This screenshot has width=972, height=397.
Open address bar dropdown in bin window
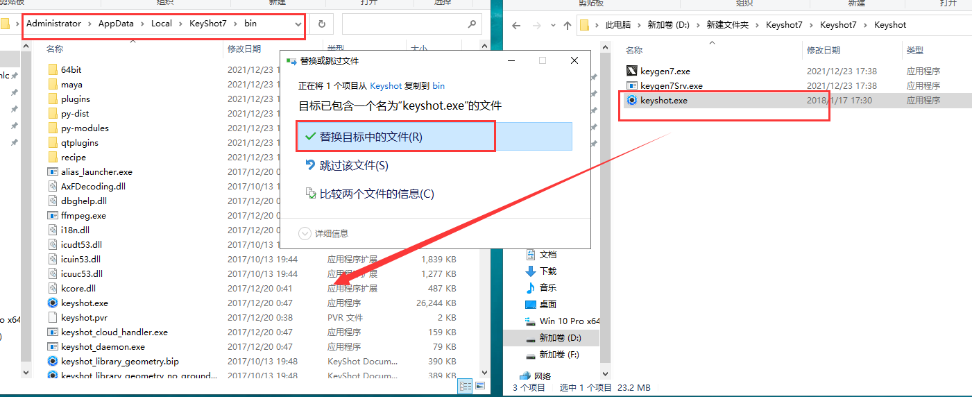click(298, 24)
